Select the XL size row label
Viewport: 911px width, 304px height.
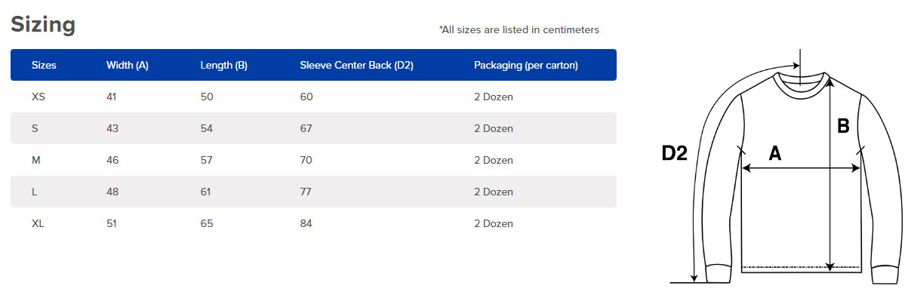38,223
